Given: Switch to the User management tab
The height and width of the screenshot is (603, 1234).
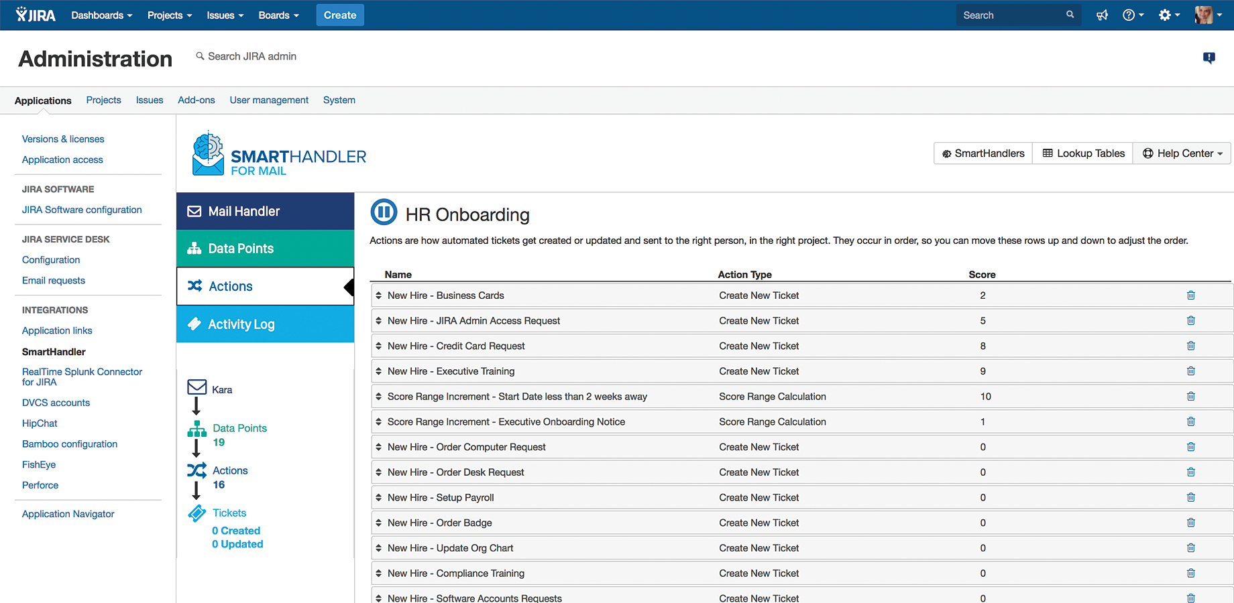Looking at the screenshot, I should pos(269,100).
